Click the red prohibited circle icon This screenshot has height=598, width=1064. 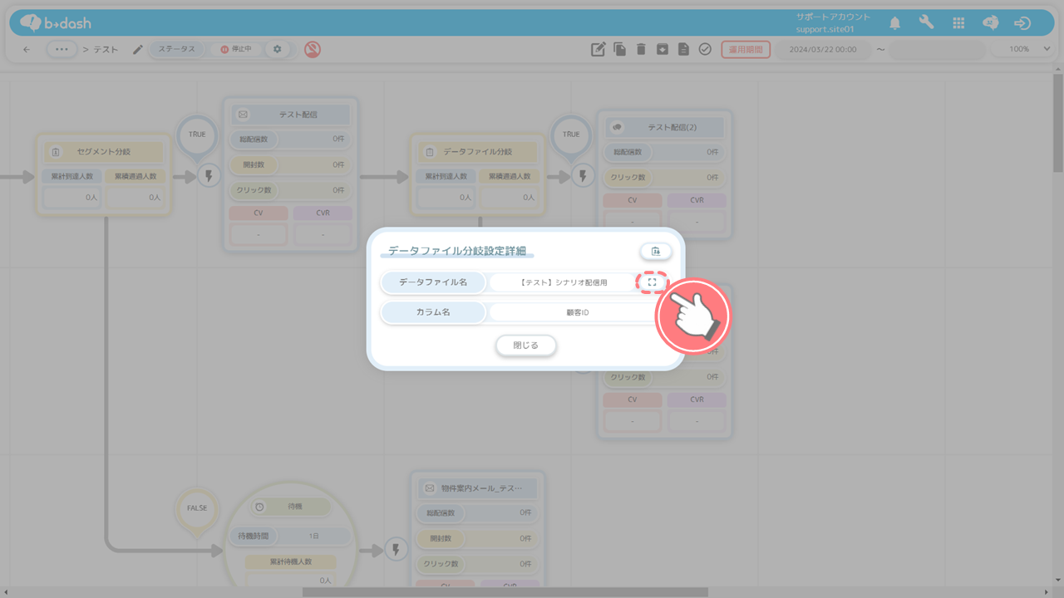pyautogui.click(x=313, y=49)
